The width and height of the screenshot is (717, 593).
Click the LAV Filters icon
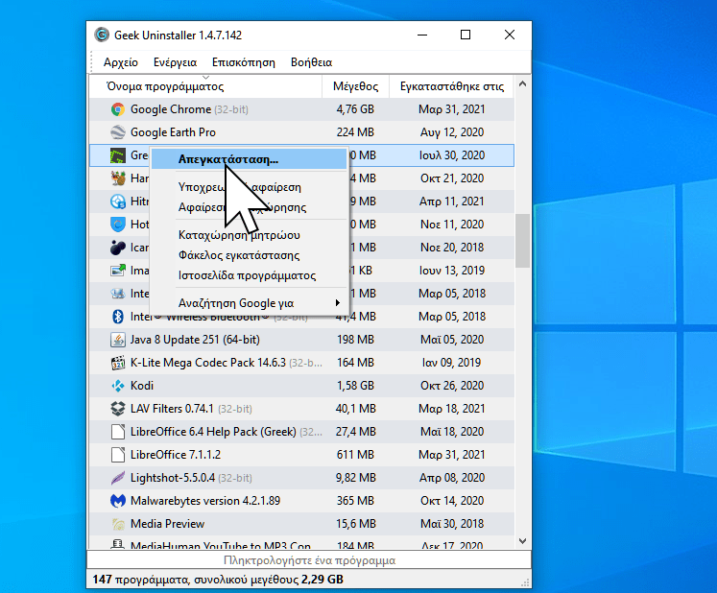(x=118, y=409)
